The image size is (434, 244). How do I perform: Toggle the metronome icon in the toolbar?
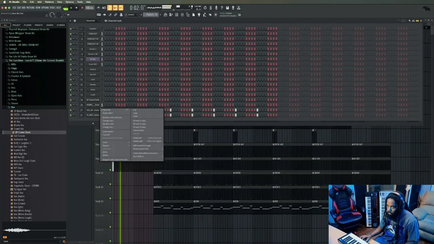(99, 8)
